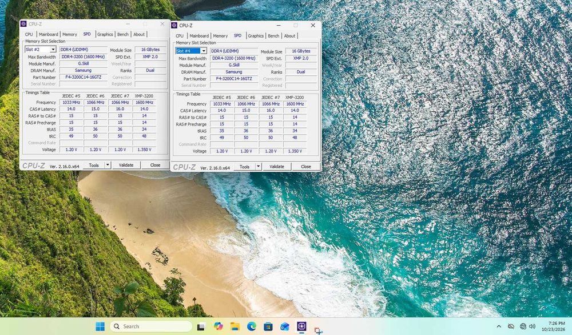Open the Mainboard tab in the Slot #4 window
The height and width of the screenshot is (335, 572).
tap(199, 36)
